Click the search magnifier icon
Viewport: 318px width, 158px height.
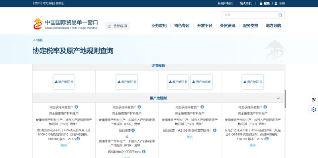coord(280,15)
